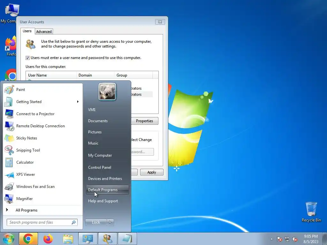Select the Chrome desktop shortcut
327x245 pixels.
click(11, 75)
